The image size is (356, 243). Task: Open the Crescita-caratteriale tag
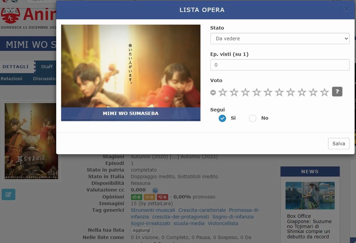coord(202,210)
